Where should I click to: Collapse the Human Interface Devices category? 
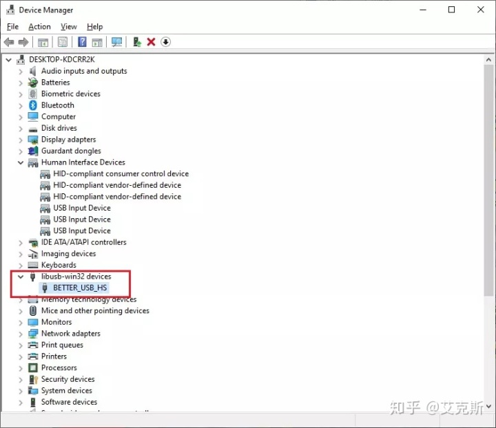(x=21, y=162)
